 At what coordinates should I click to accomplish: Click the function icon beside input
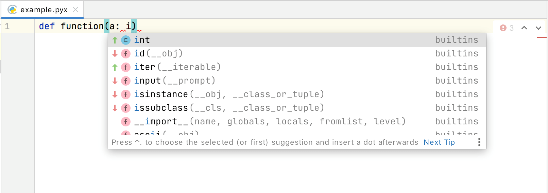coord(126,81)
